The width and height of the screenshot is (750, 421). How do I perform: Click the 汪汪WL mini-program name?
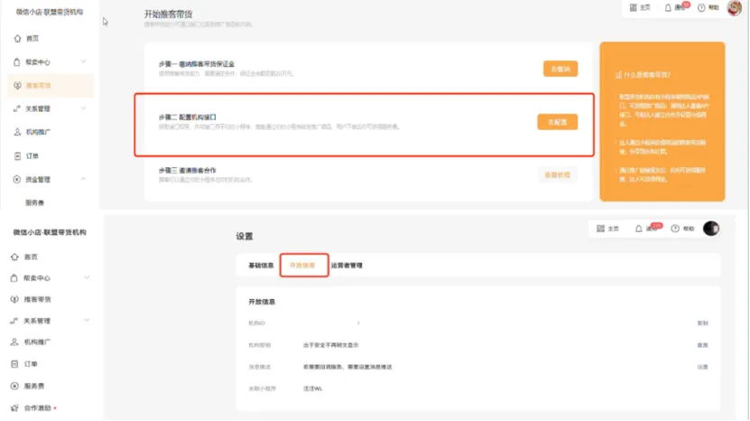tap(312, 388)
